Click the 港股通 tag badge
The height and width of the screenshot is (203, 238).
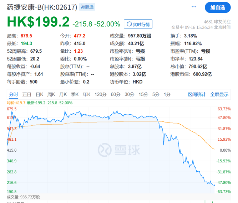87,7
